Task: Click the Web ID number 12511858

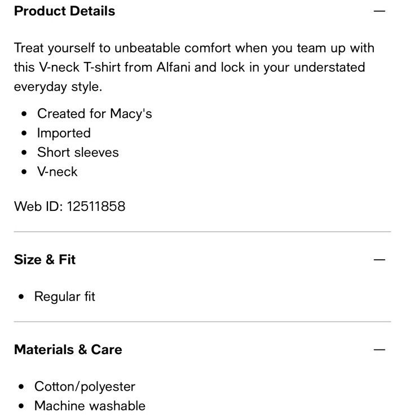Action: [x=96, y=206]
